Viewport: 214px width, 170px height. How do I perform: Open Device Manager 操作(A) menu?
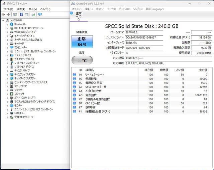21,9
